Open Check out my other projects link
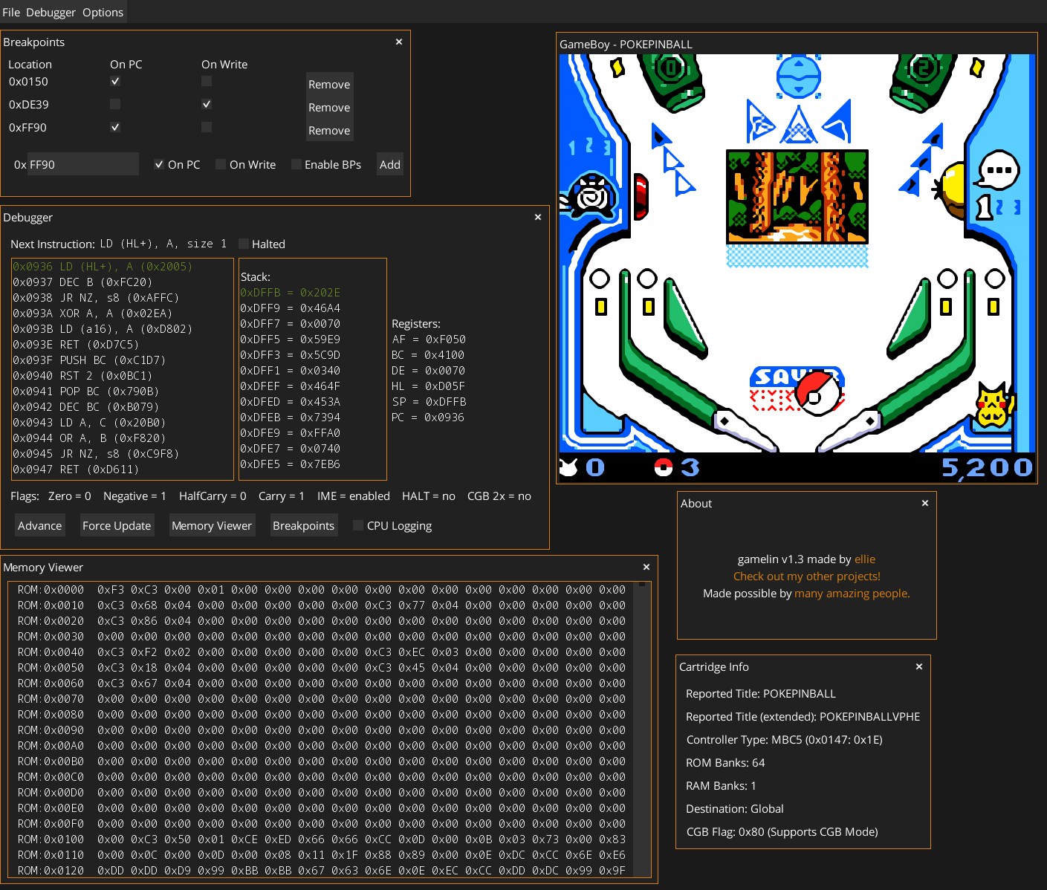 [x=807, y=576]
